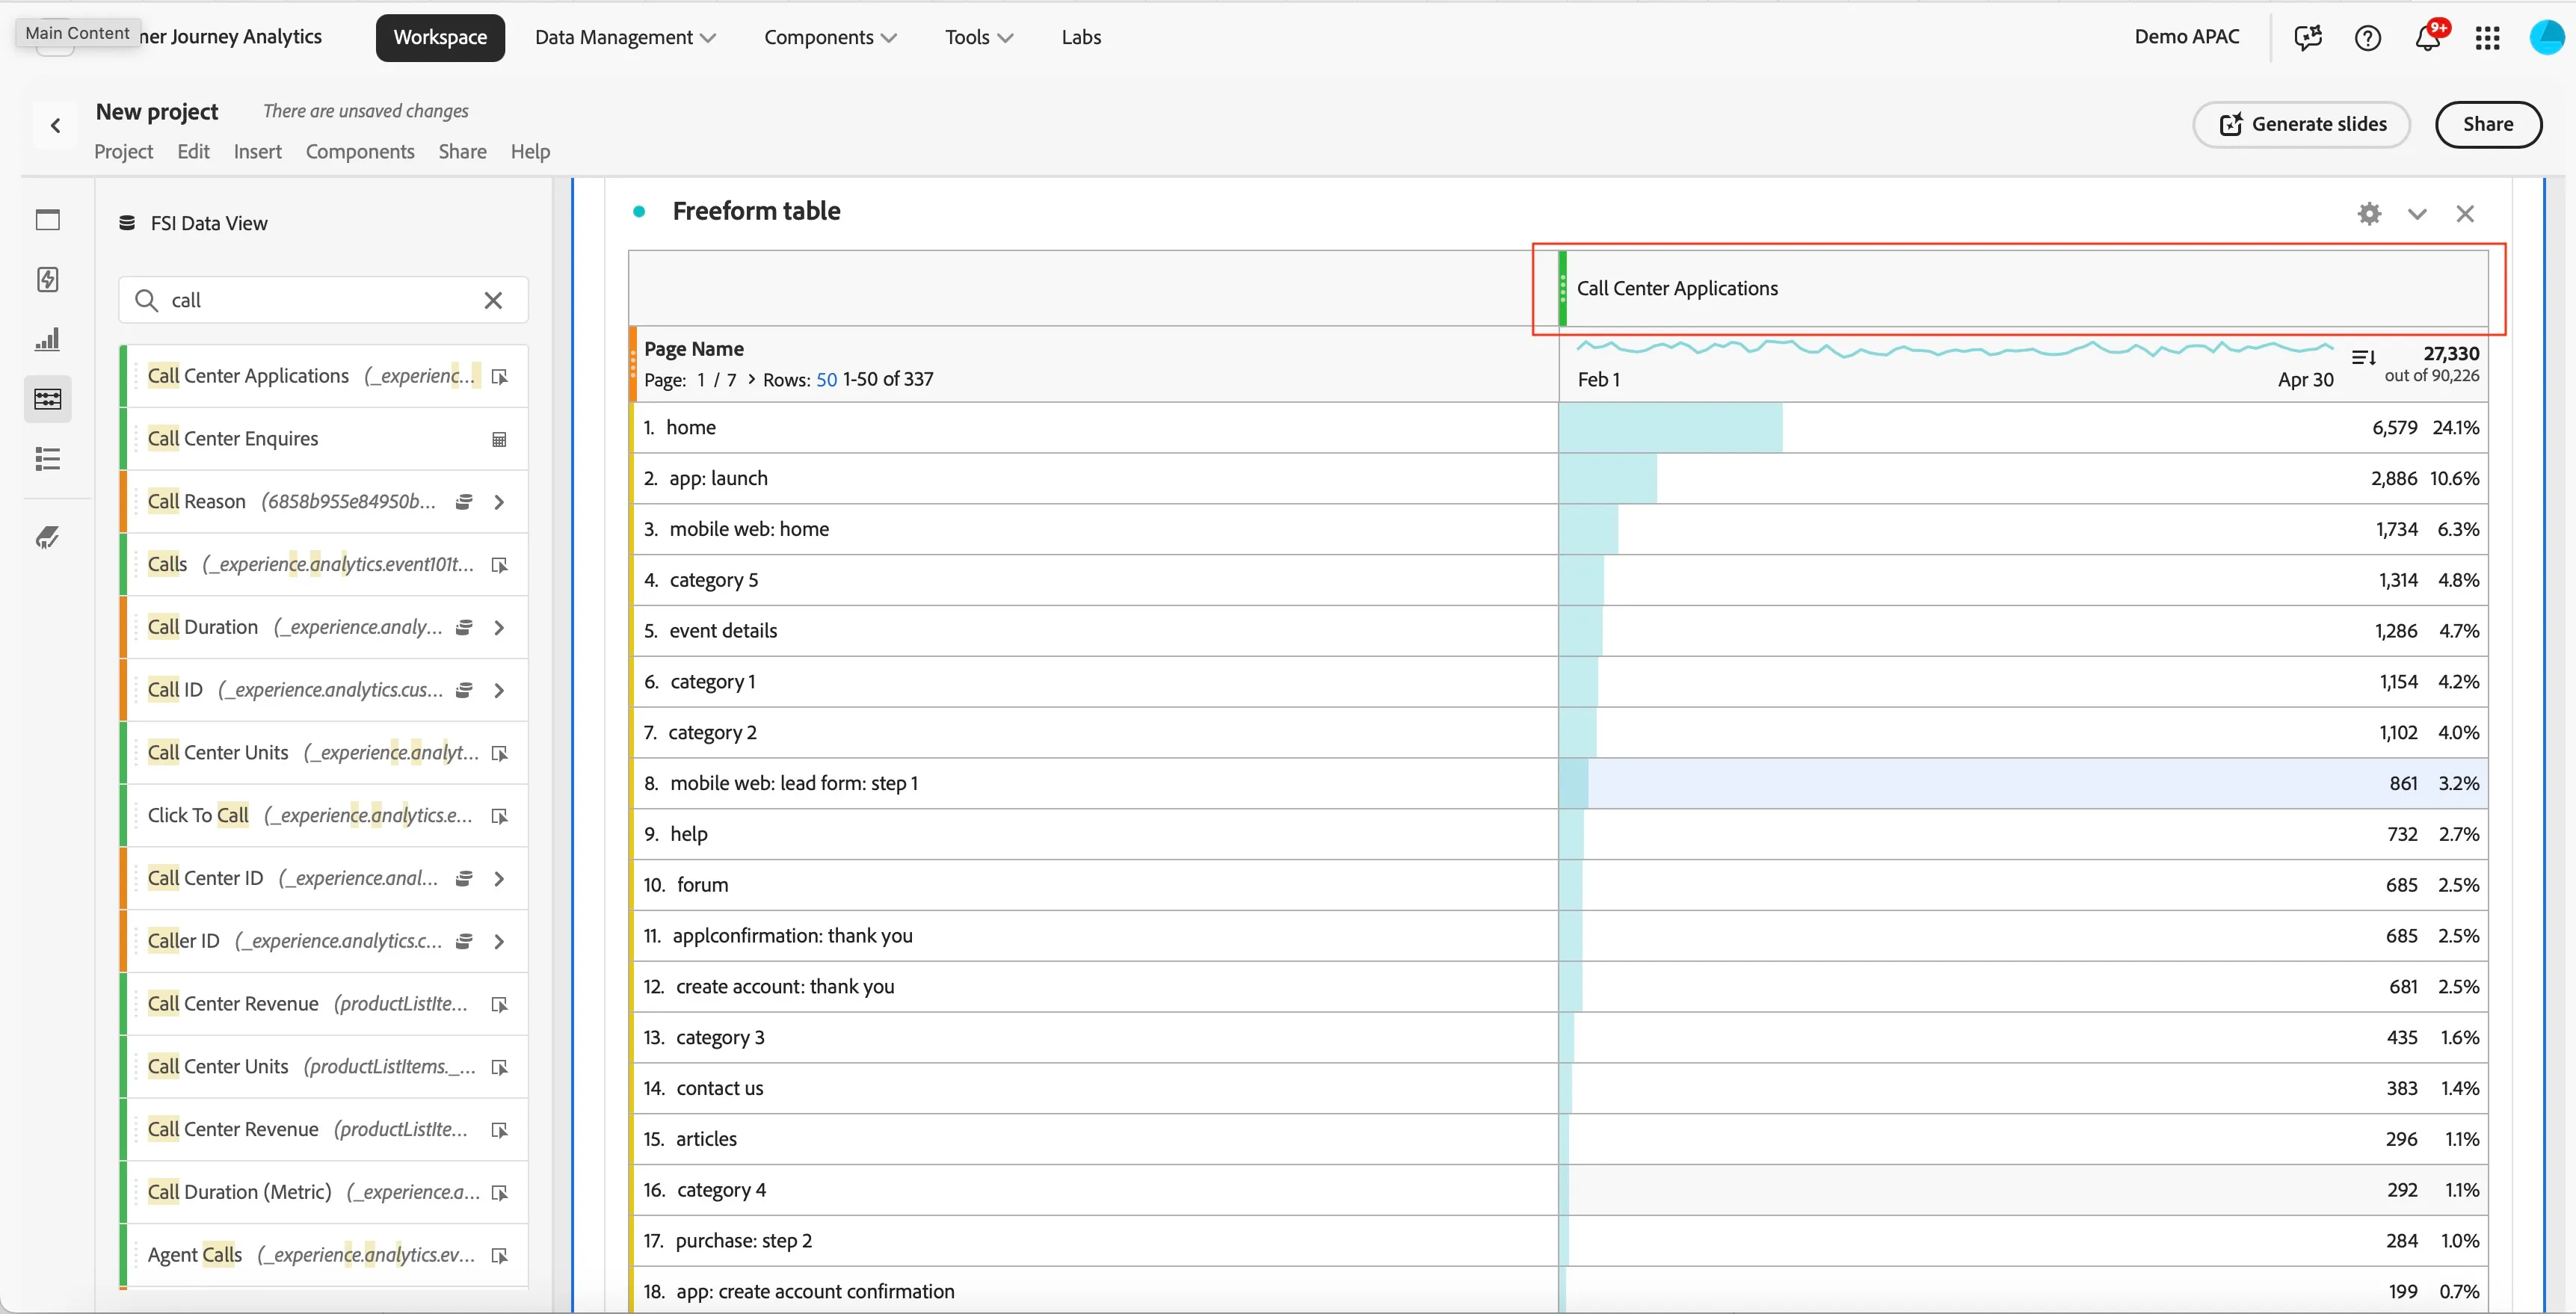Collapse the Freeform table with chevron
The height and width of the screenshot is (1314, 2576).
point(2417,213)
